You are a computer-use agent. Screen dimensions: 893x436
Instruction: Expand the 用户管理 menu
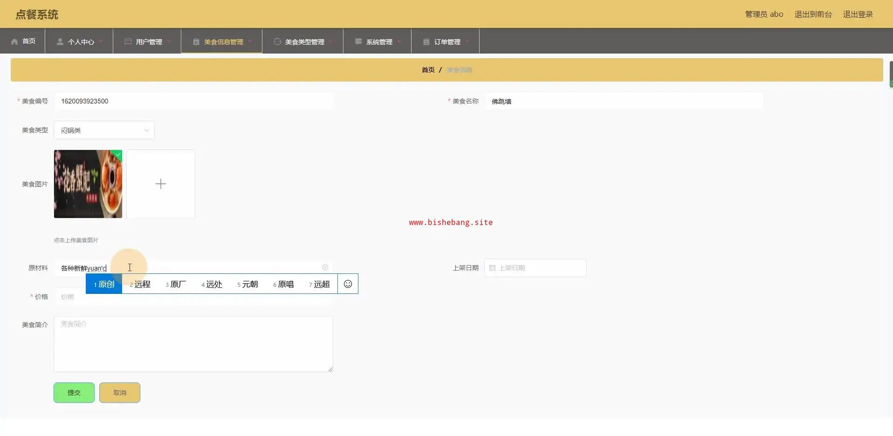click(x=148, y=41)
